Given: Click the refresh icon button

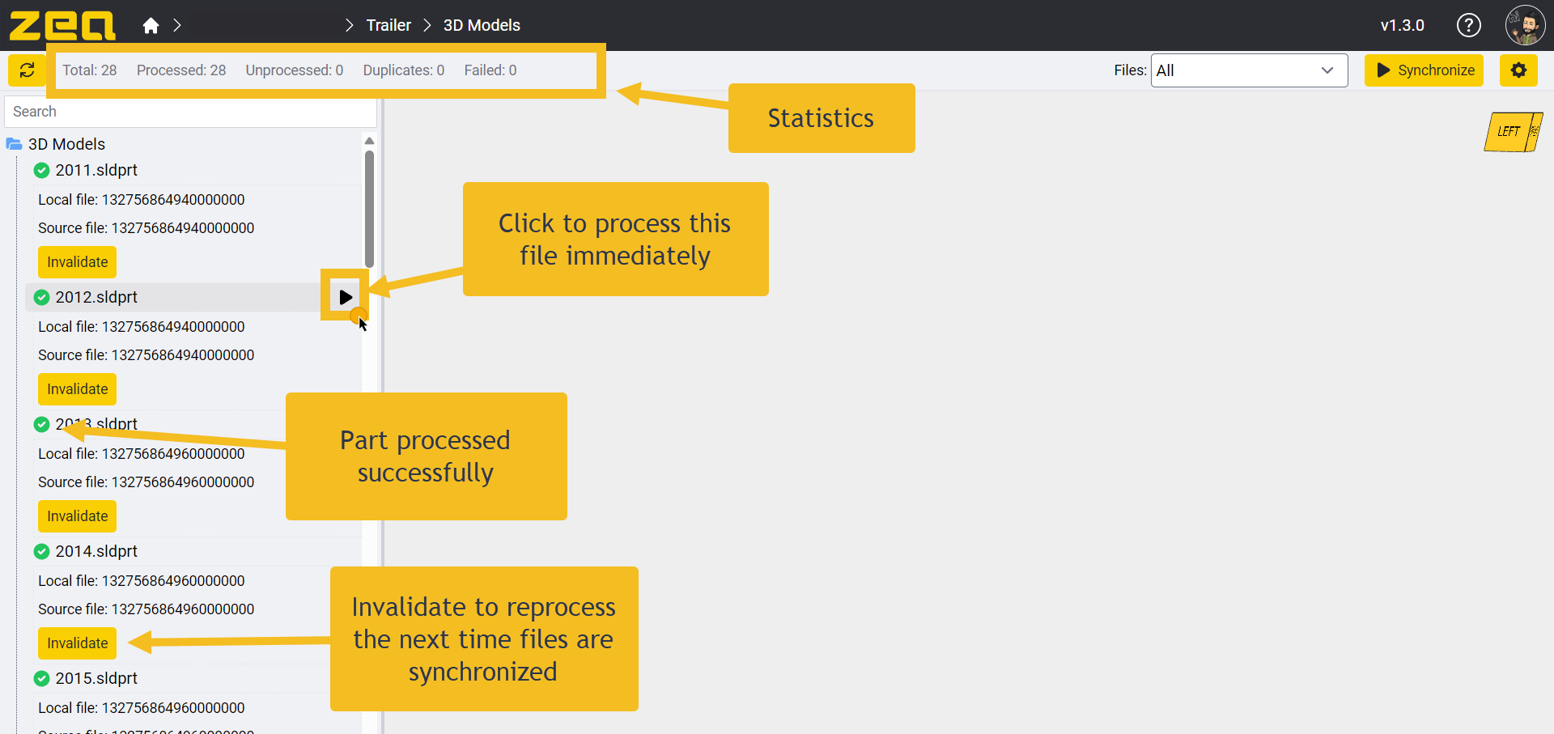Looking at the screenshot, I should point(27,70).
